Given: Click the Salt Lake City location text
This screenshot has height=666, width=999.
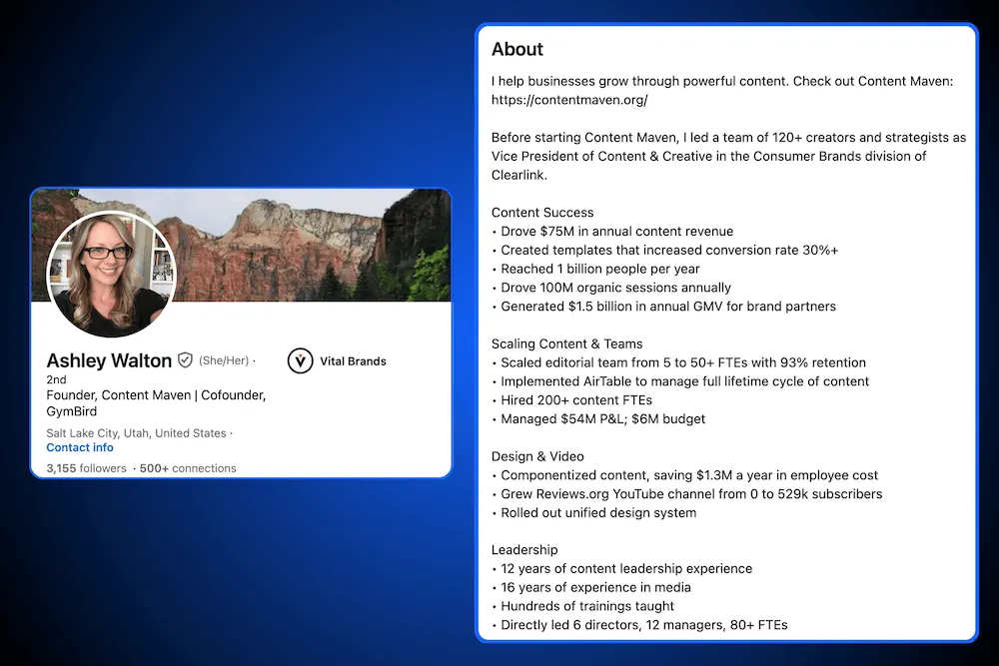Looking at the screenshot, I should 135,432.
